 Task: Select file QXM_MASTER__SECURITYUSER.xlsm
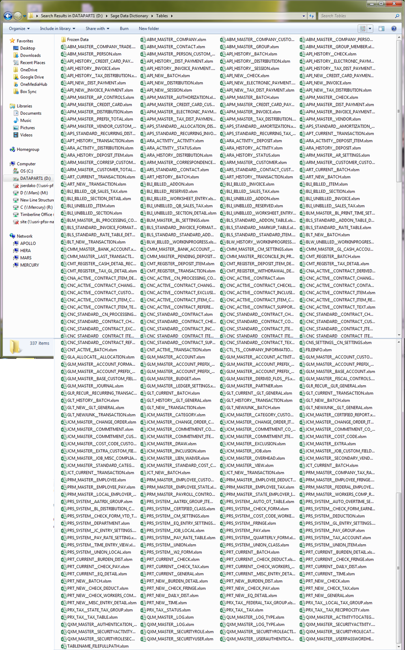tap(177, 639)
